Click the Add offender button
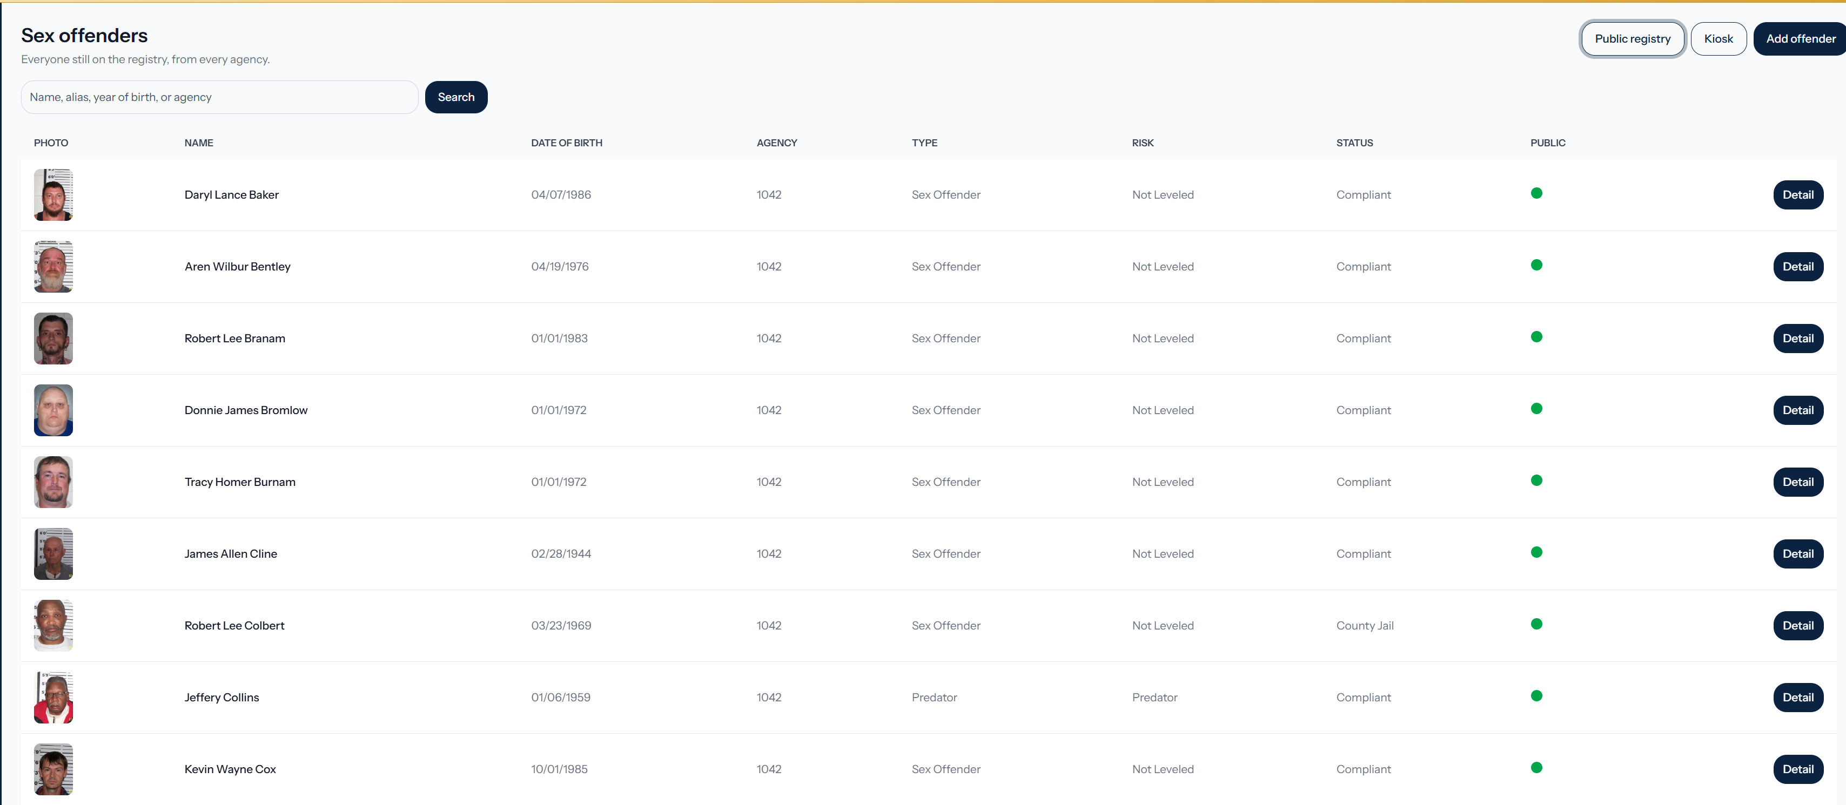Image resolution: width=1846 pixels, height=805 pixels. coord(1800,39)
